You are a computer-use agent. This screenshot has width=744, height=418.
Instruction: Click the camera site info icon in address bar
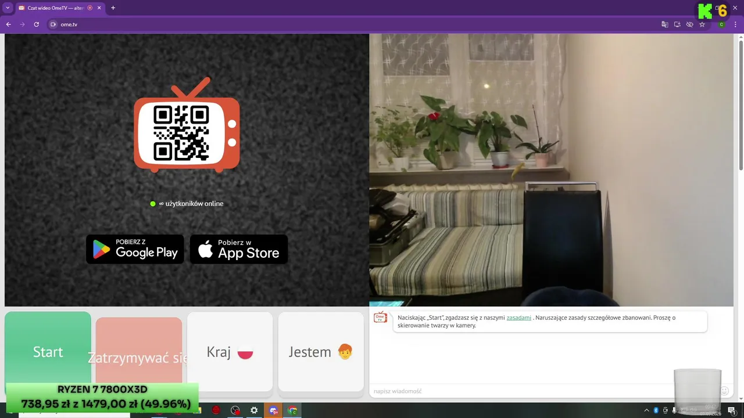tap(53, 24)
